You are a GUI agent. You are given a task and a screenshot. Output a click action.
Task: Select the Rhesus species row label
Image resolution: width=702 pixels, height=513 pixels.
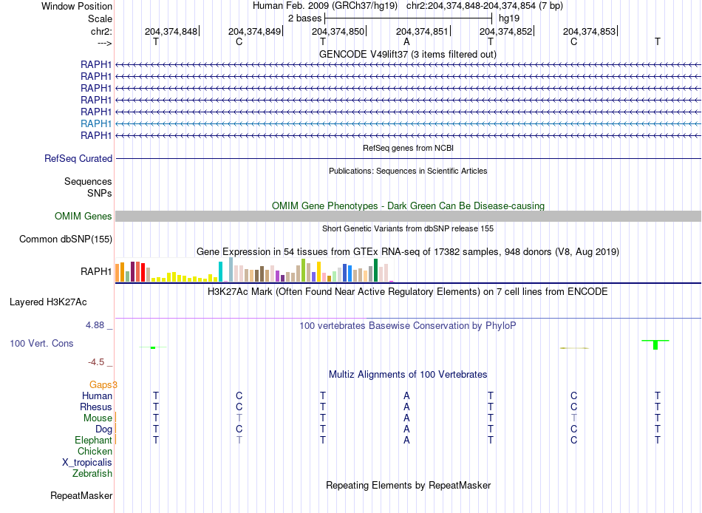96,407
